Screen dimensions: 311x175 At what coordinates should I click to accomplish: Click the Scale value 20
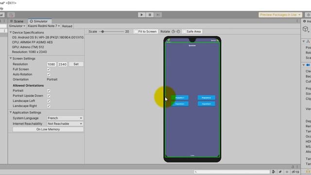tap(127, 32)
